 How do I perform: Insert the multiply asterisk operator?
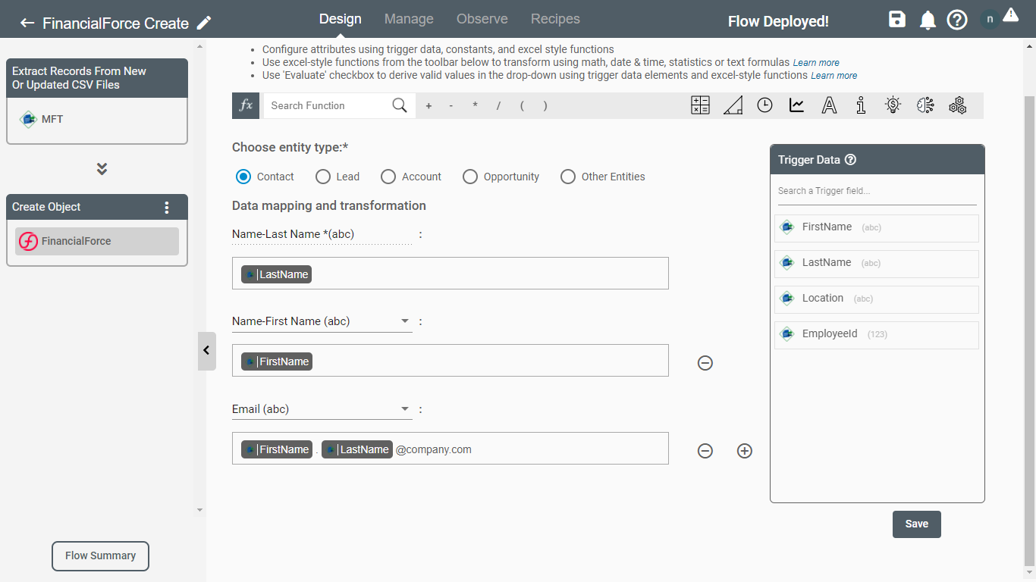tap(475, 106)
